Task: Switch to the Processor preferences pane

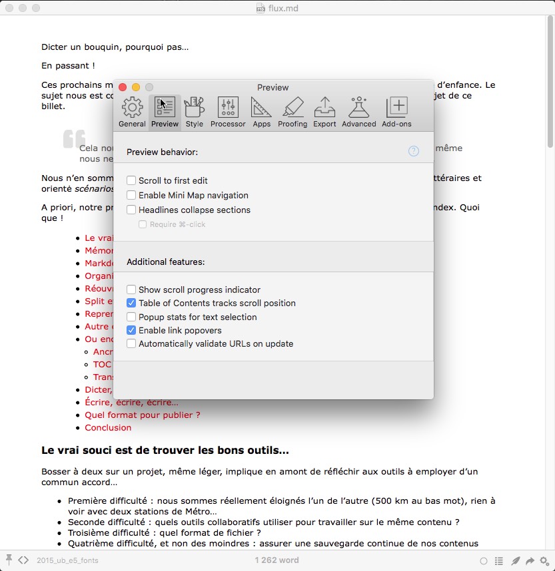Action: 228,112
